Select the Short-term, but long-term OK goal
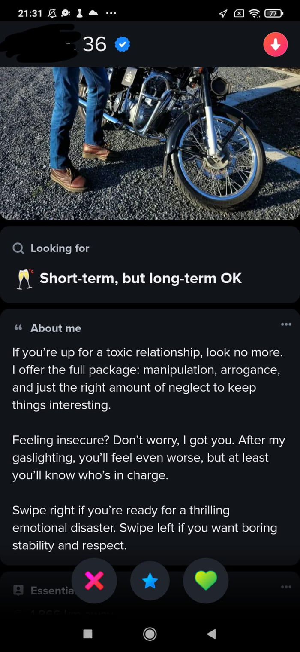 141,278
